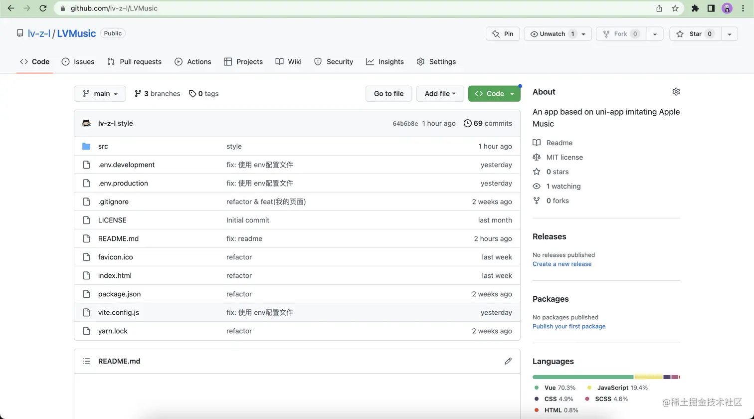Star the repository
Image resolution: width=754 pixels, height=419 pixels.
[695, 34]
